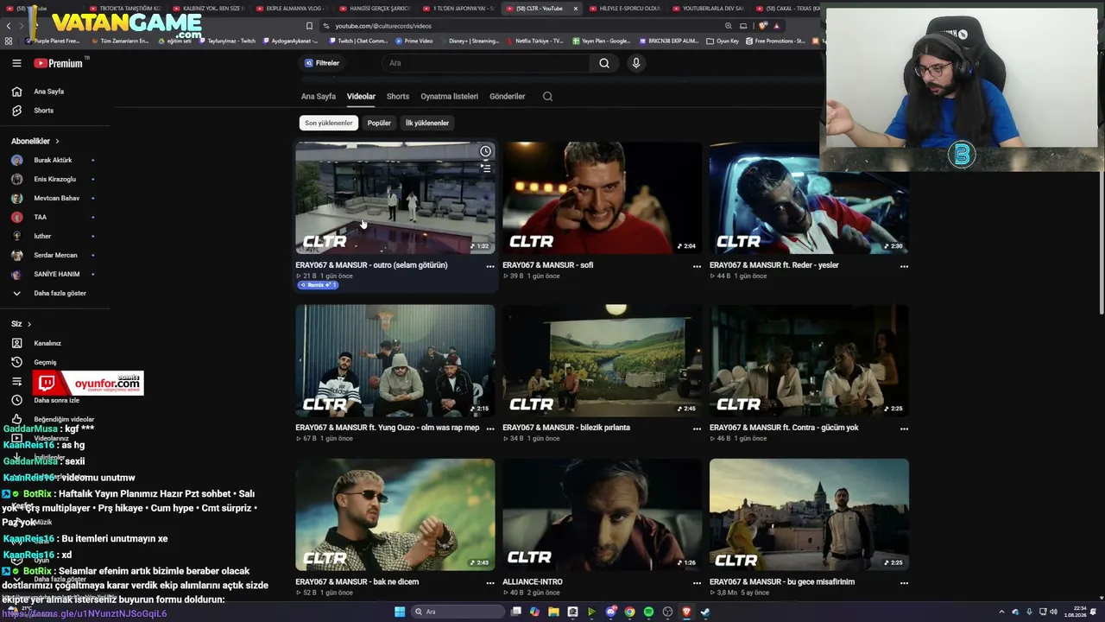
Task: Open Windows Start menu
Action: tap(400, 612)
